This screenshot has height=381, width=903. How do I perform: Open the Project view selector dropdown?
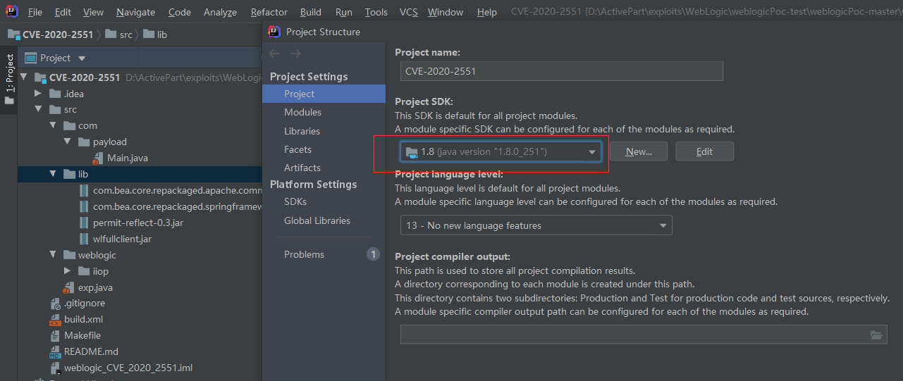tap(82, 58)
